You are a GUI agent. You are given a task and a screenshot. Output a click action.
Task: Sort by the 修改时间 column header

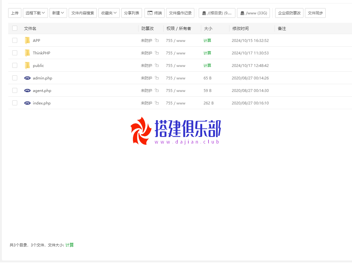(240, 28)
